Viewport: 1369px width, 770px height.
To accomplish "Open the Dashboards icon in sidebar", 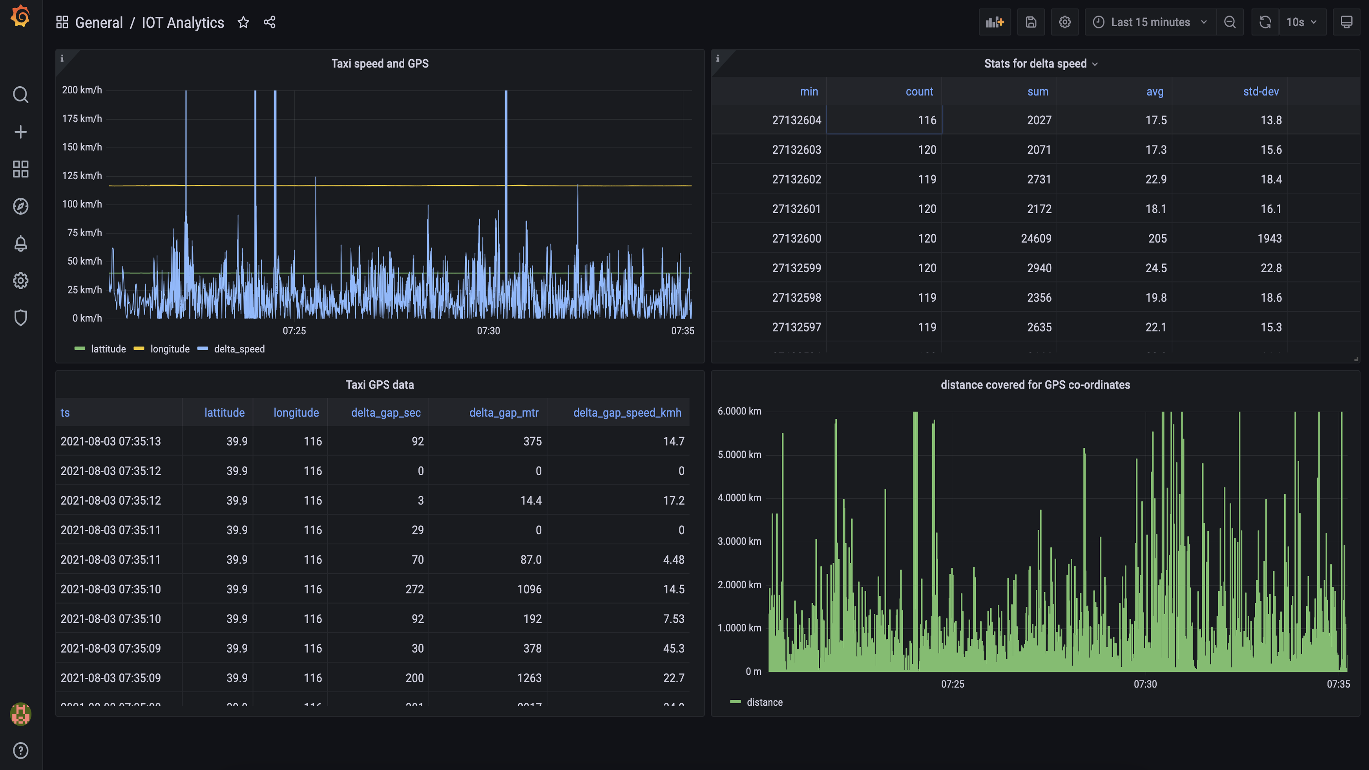I will pyautogui.click(x=20, y=169).
